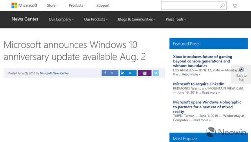Expand the Products dropdown menu

[x=78, y=5]
